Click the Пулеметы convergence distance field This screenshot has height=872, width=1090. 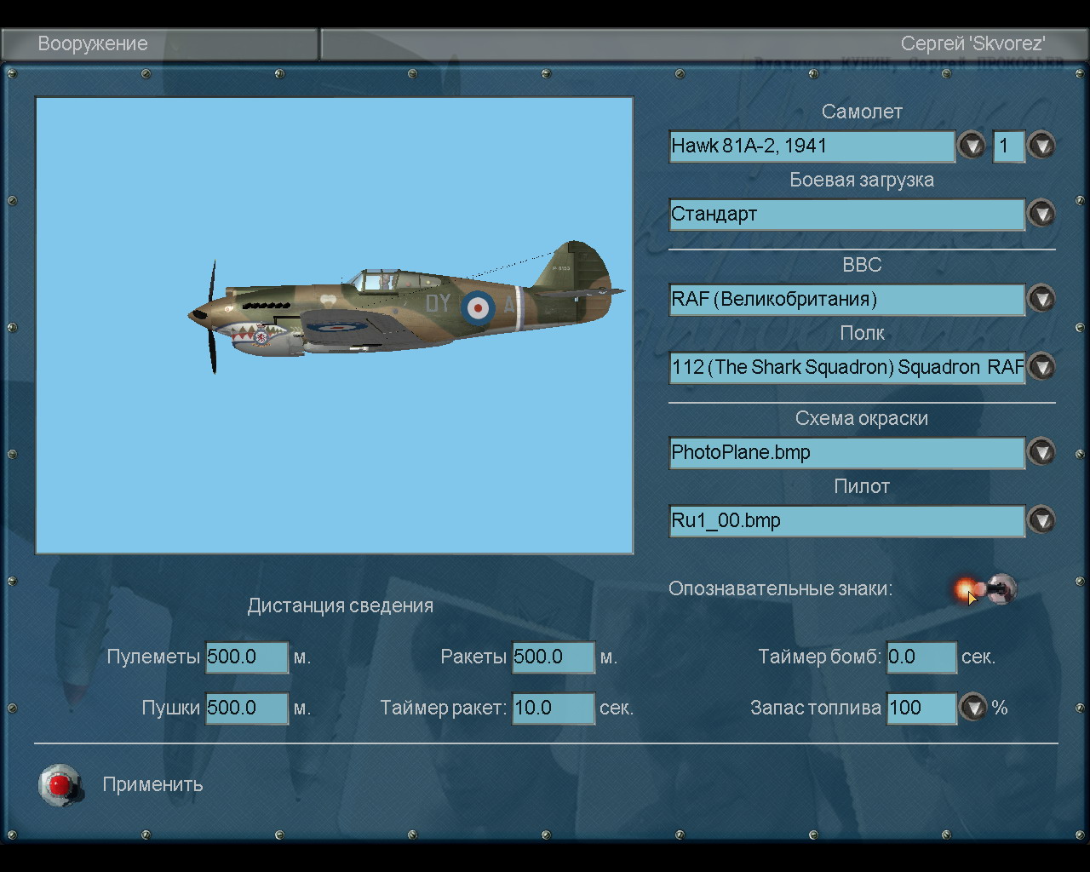(x=247, y=657)
